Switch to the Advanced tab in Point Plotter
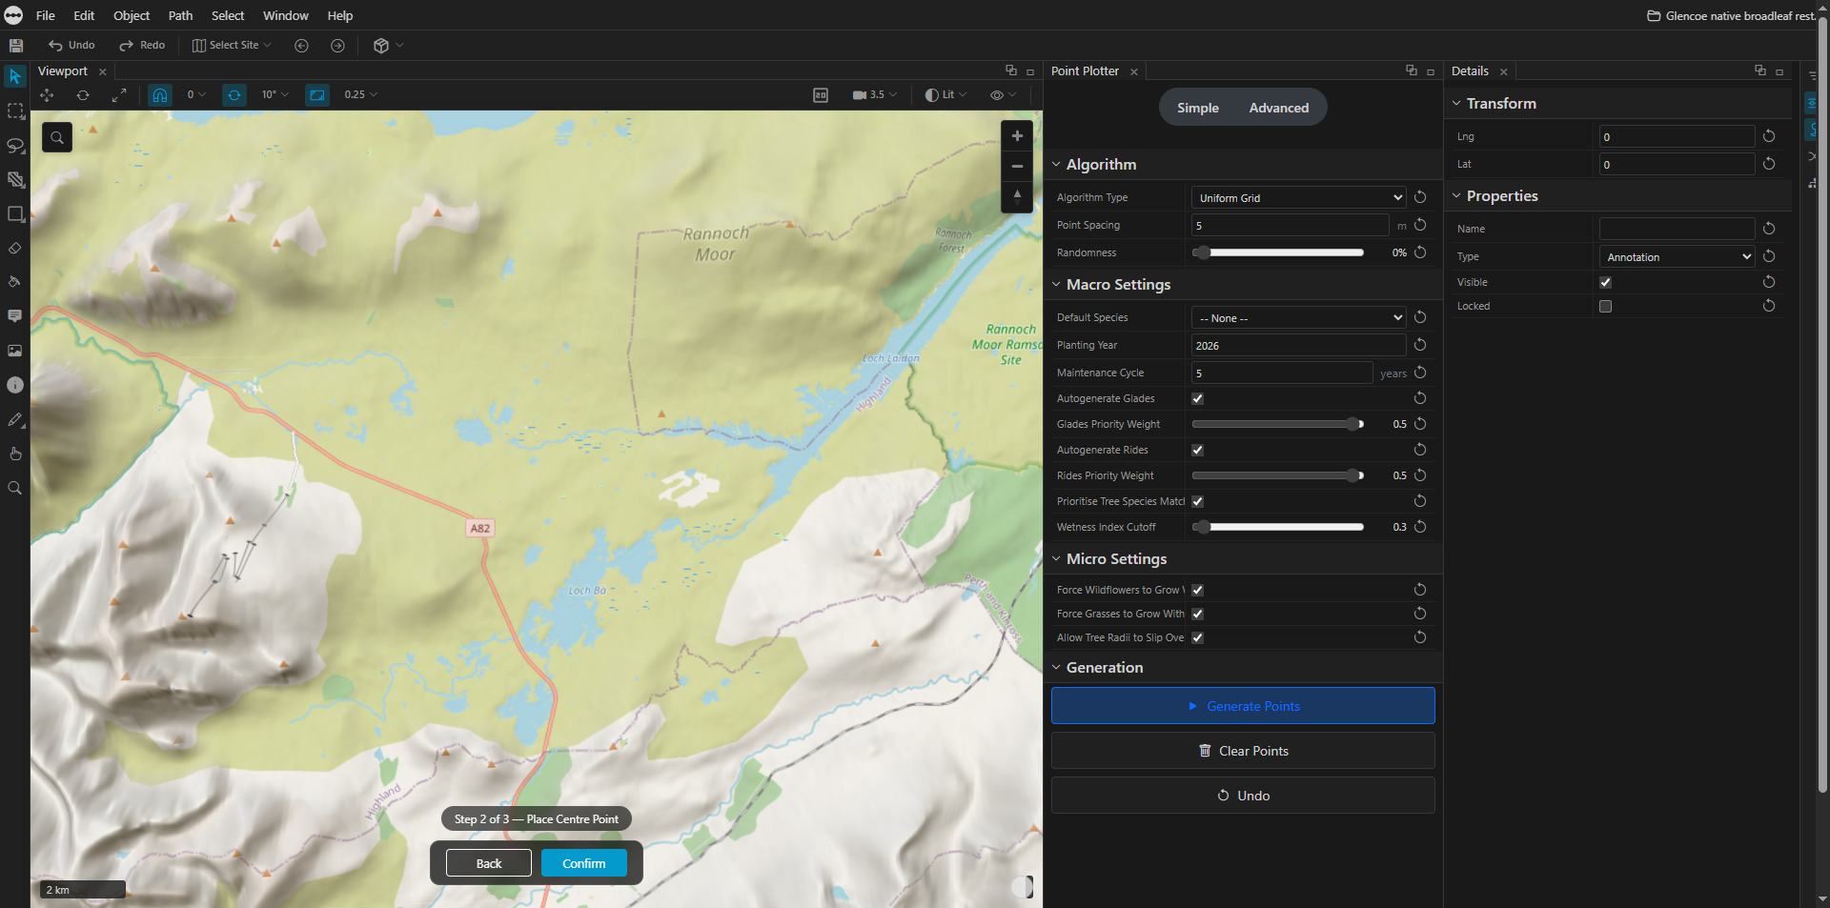The width and height of the screenshot is (1830, 908). click(x=1278, y=107)
